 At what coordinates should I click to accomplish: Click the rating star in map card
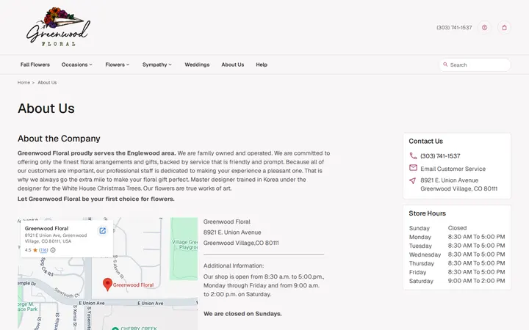35,250
